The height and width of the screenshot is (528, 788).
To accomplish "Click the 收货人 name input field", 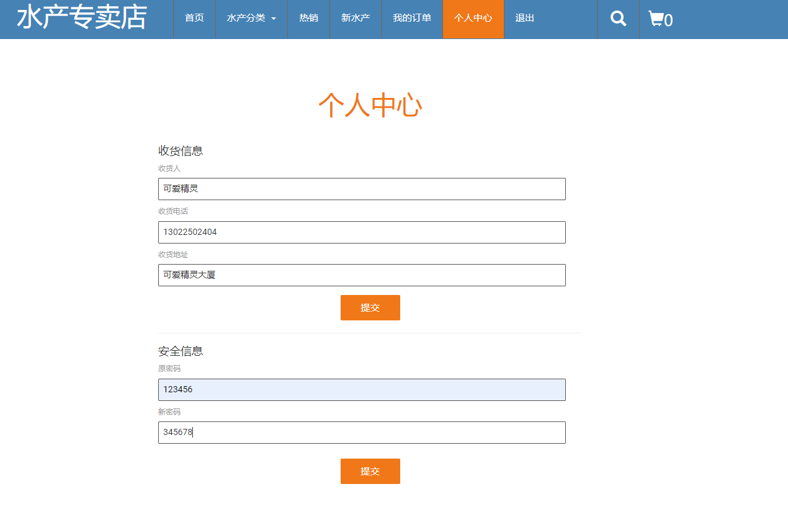I will [362, 189].
